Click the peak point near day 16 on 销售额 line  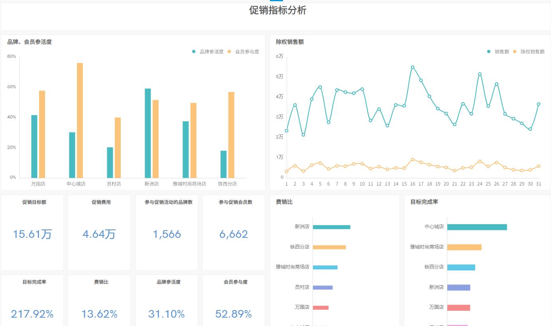413,67
